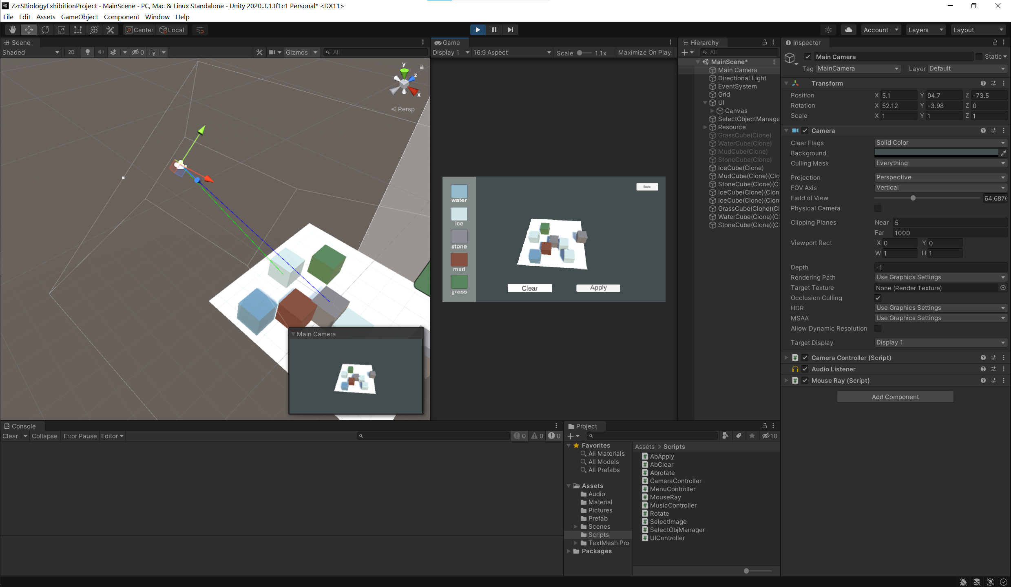Toggle grid snapping icon in toolbar
1011x587 pixels.
point(200,30)
